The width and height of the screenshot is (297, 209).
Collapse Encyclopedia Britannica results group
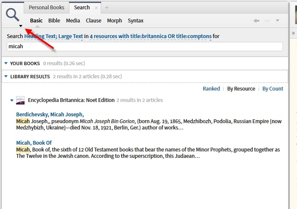click(x=12, y=100)
